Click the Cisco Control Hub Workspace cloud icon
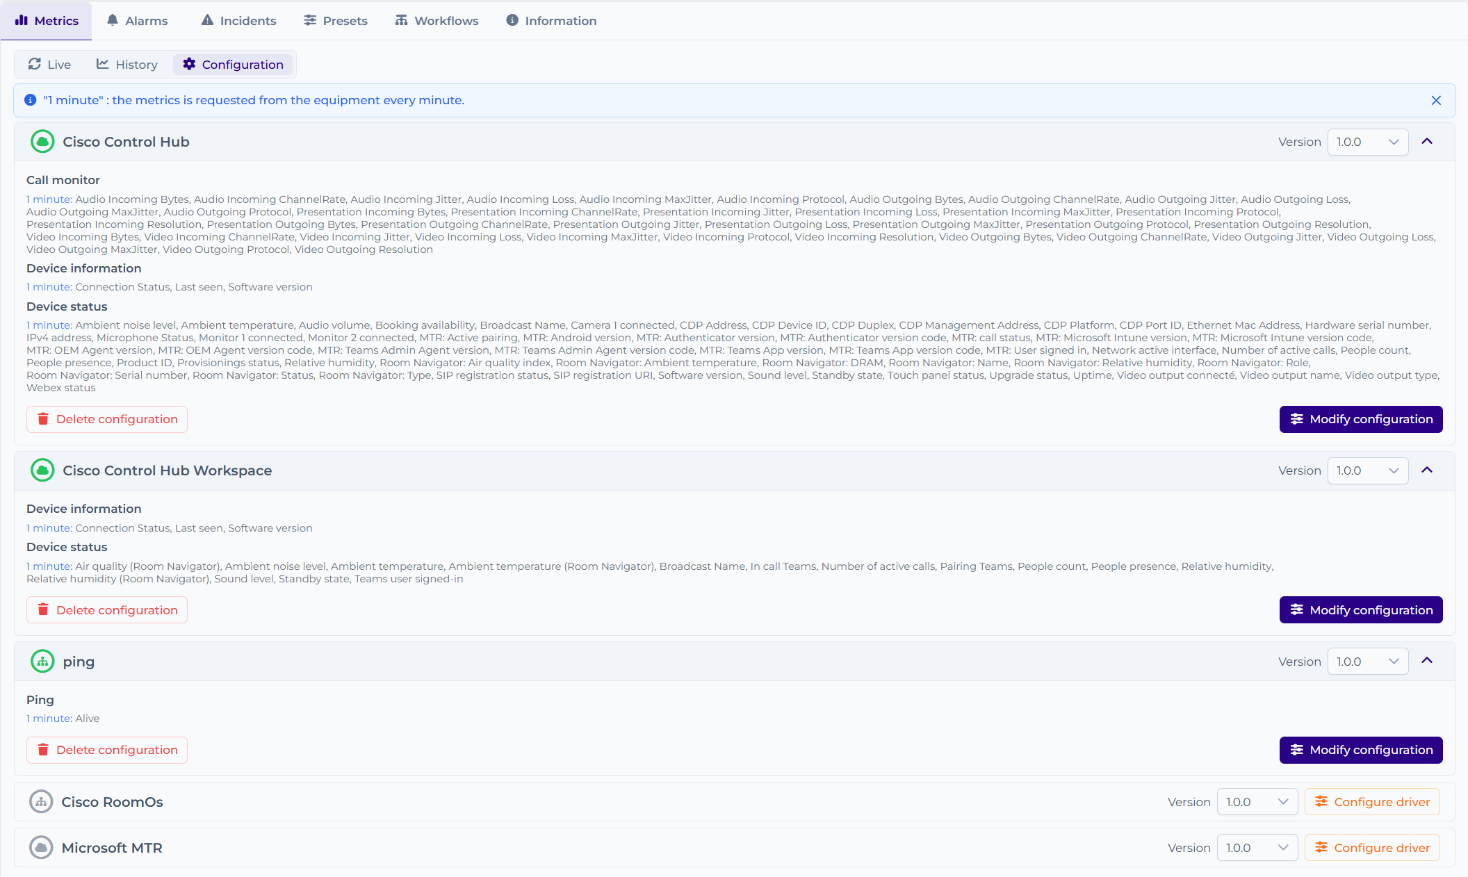The height and width of the screenshot is (877, 1468). click(x=42, y=470)
